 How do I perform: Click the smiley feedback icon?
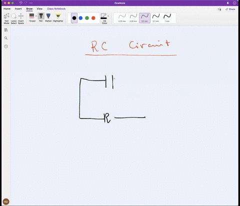tap(234, 3)
